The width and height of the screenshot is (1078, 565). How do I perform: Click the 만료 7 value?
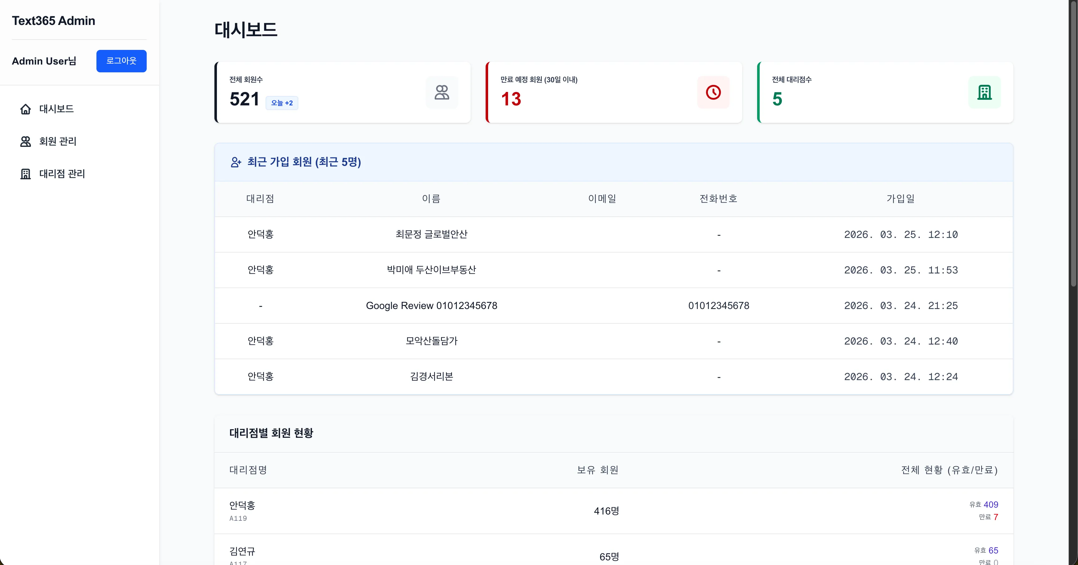(988, 517)
